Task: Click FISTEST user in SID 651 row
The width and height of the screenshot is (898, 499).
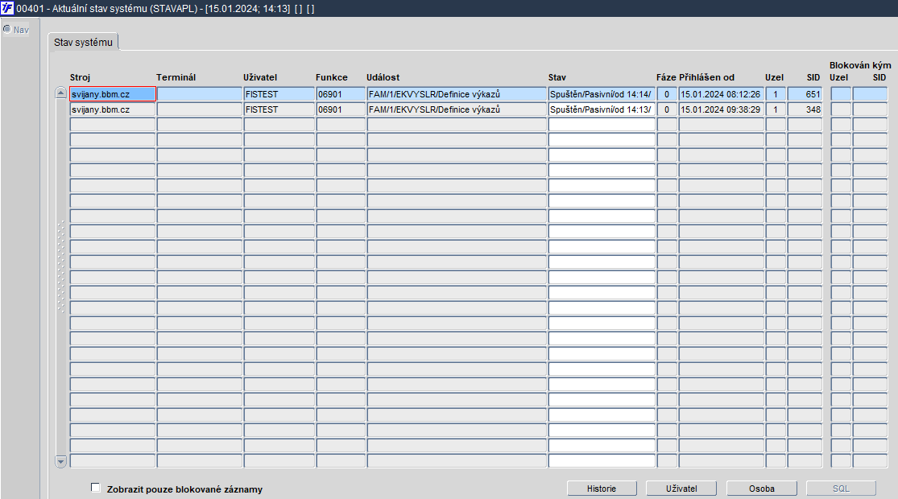Action: coord(279,94)
